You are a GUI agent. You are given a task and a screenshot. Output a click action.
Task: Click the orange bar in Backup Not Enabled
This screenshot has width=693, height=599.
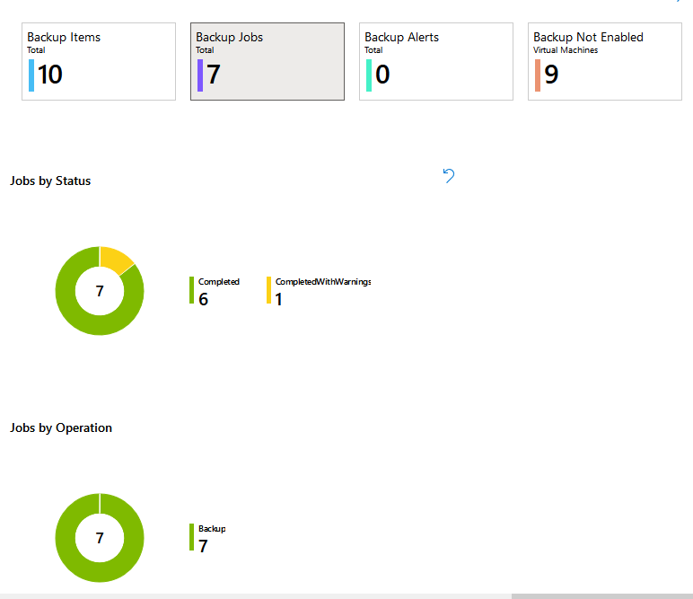538,75
